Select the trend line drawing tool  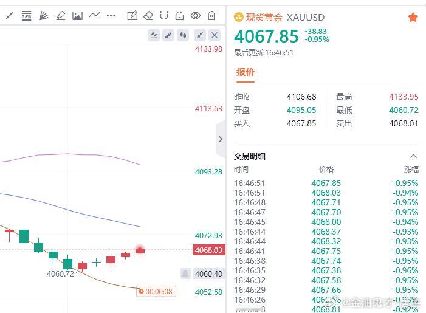tap(10, 16)
